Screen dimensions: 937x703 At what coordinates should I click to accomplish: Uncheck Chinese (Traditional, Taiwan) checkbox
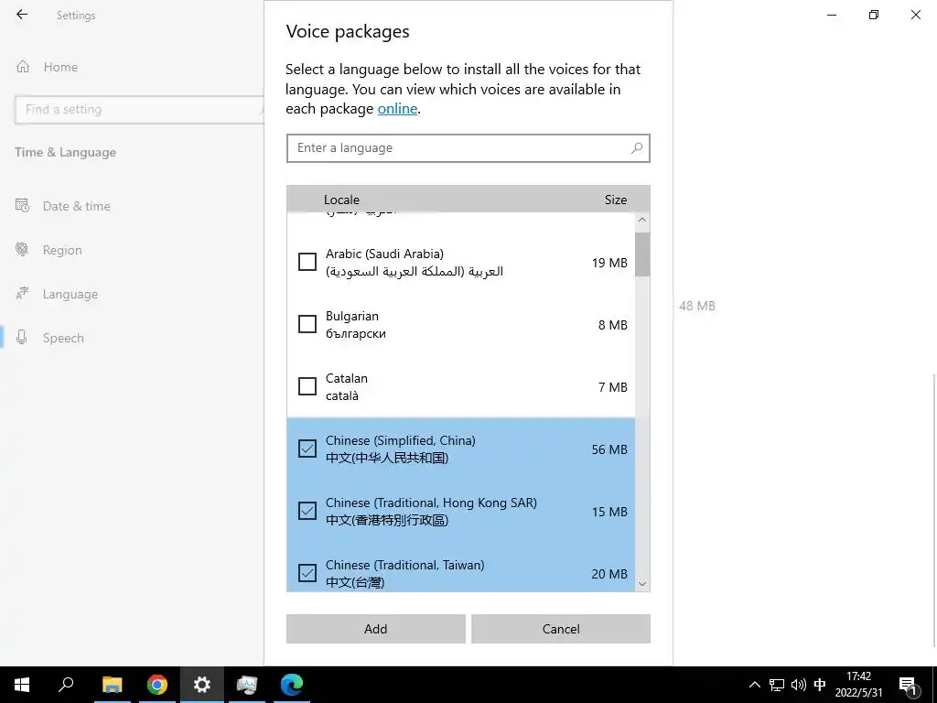pos(307,573)
